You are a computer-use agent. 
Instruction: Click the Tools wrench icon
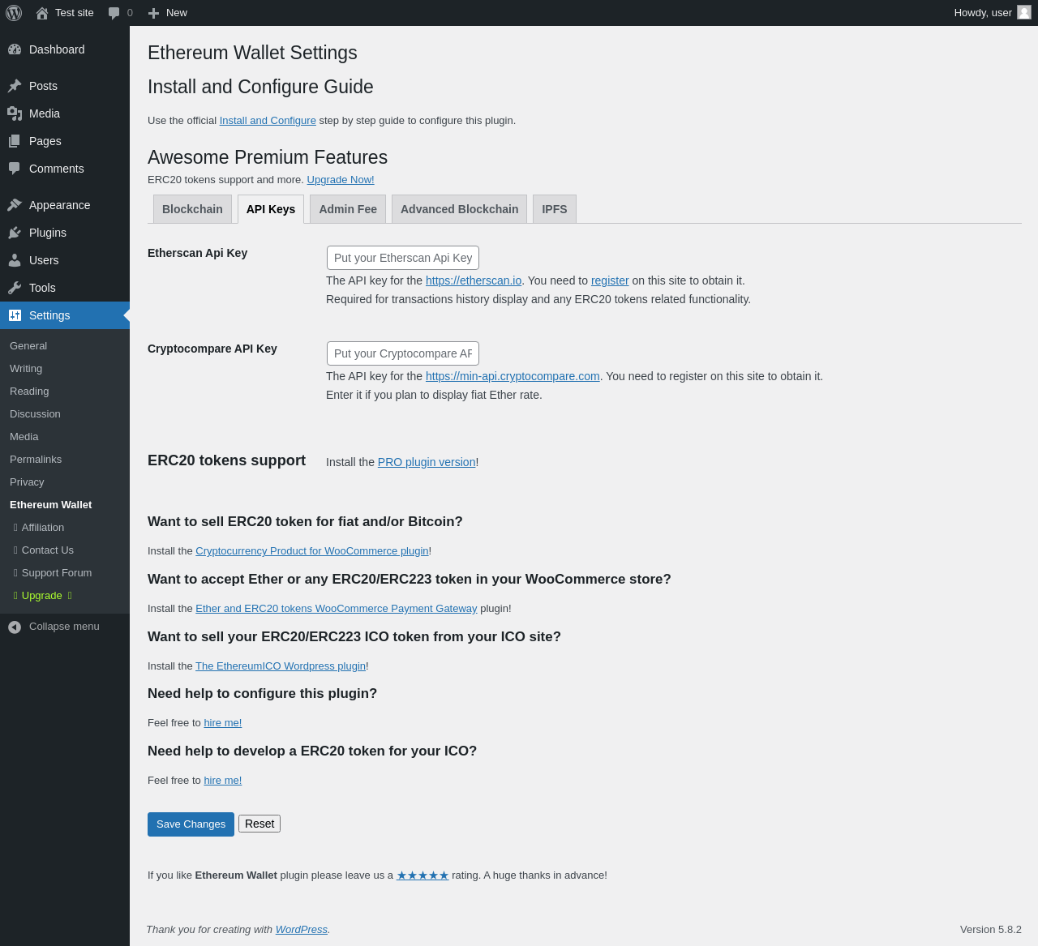point(15,288)
